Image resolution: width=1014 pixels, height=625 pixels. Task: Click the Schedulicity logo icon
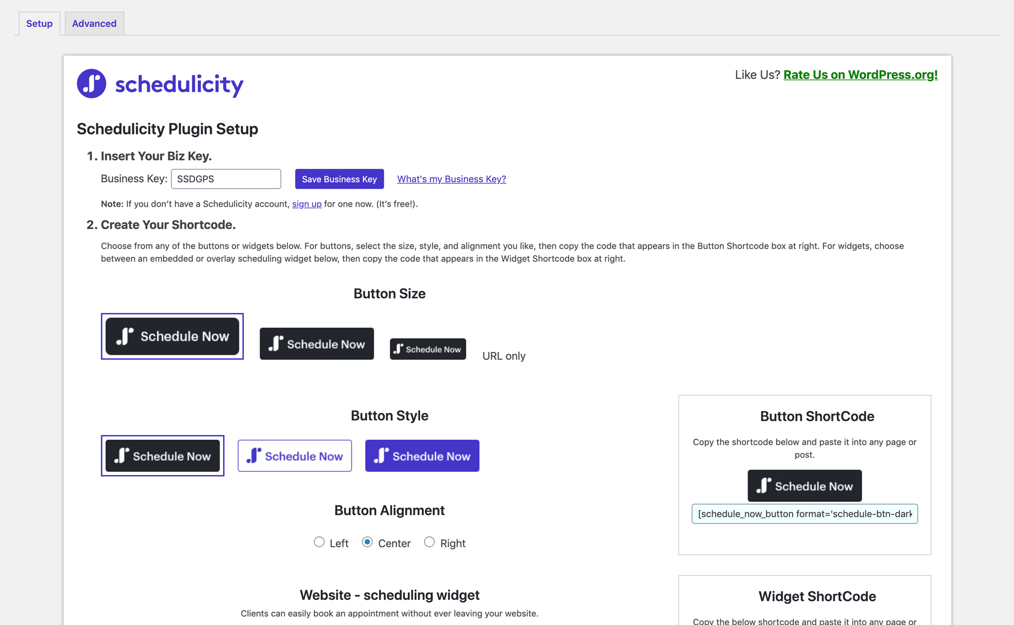point(91,83)
